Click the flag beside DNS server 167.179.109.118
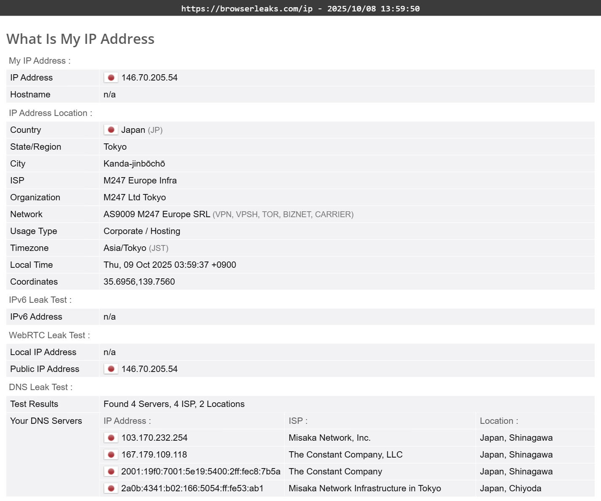The height and width of the screenshot is (501, 601). pos(111,455)
